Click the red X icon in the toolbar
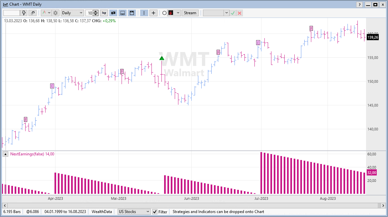Viewport: 388px width, 217px height. [x=240, y=13]
